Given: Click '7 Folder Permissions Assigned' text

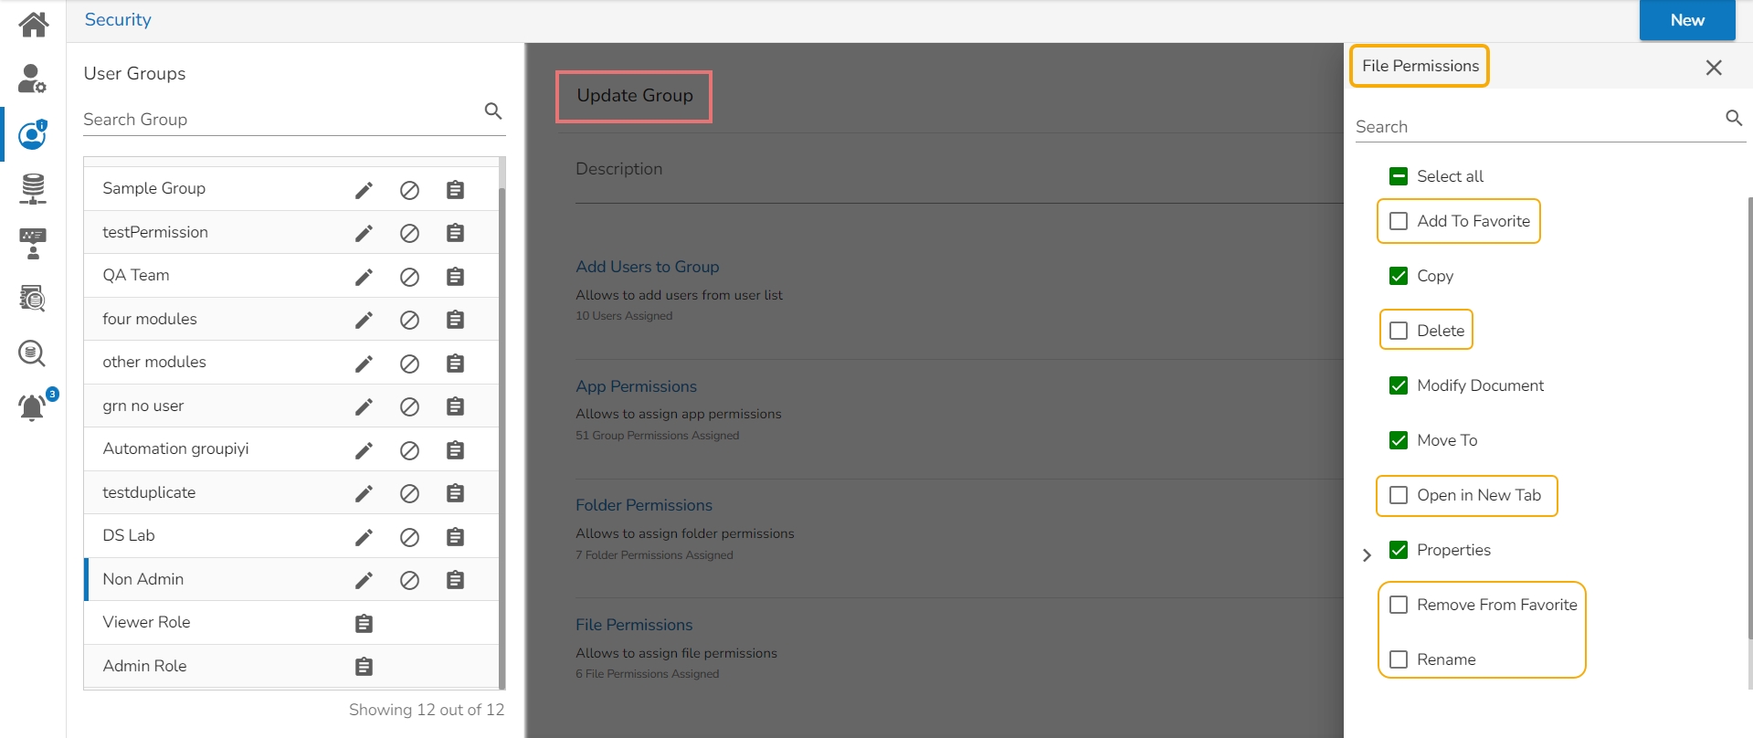Looking at the screenshot, I should pyautogui.click(x=654, y=555).
